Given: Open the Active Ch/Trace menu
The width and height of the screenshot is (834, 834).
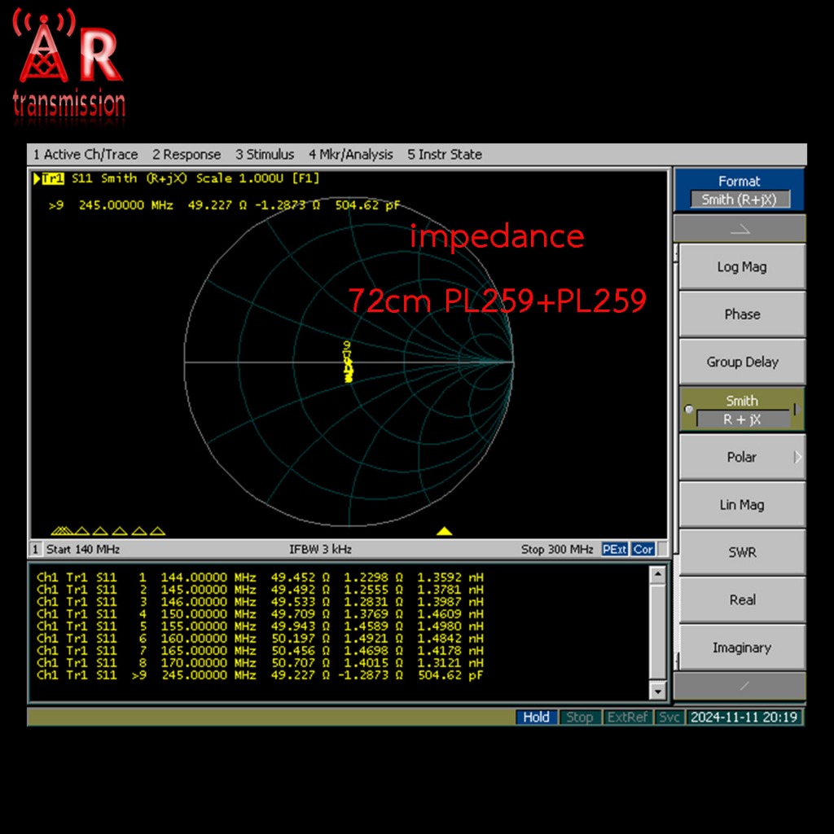Looking at the screenshot, I should pos(86,154).
